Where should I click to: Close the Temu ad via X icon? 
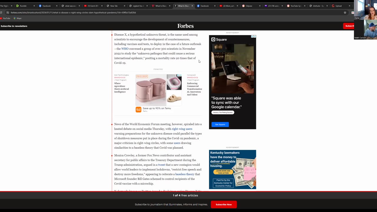coord(181,75)
